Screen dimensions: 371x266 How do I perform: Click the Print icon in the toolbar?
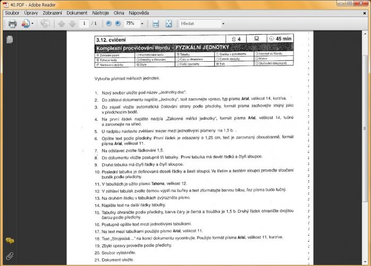click(x=13, y=24)
